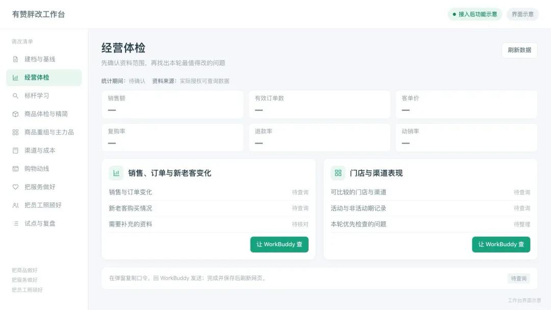Click the chart icon on 销售、订单与新老客变化 card
This screenshot has width=551, height=310.
tap(116, 173)
